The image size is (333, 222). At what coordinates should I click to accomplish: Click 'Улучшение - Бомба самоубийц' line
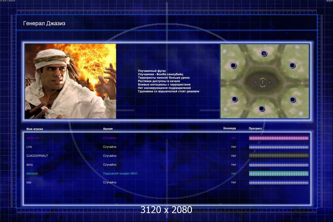point(161,74)
